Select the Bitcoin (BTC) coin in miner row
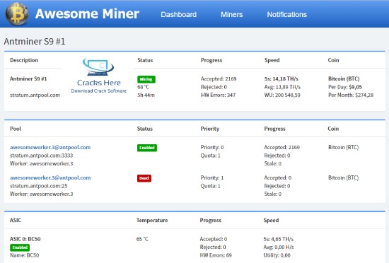This screenshot has height=263, width=389. tap(344, 78)
